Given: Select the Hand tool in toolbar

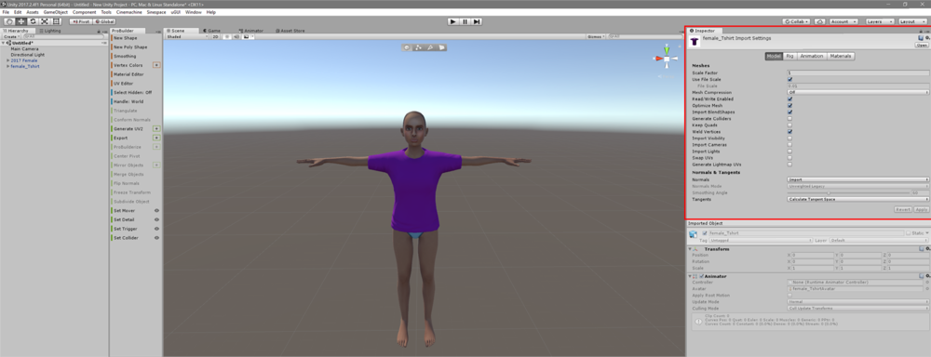Looking at the screenshot, I should click(x=9, y=21).
